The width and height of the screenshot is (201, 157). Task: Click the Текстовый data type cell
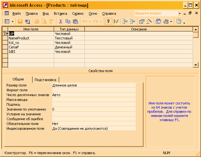coord(69,38)
